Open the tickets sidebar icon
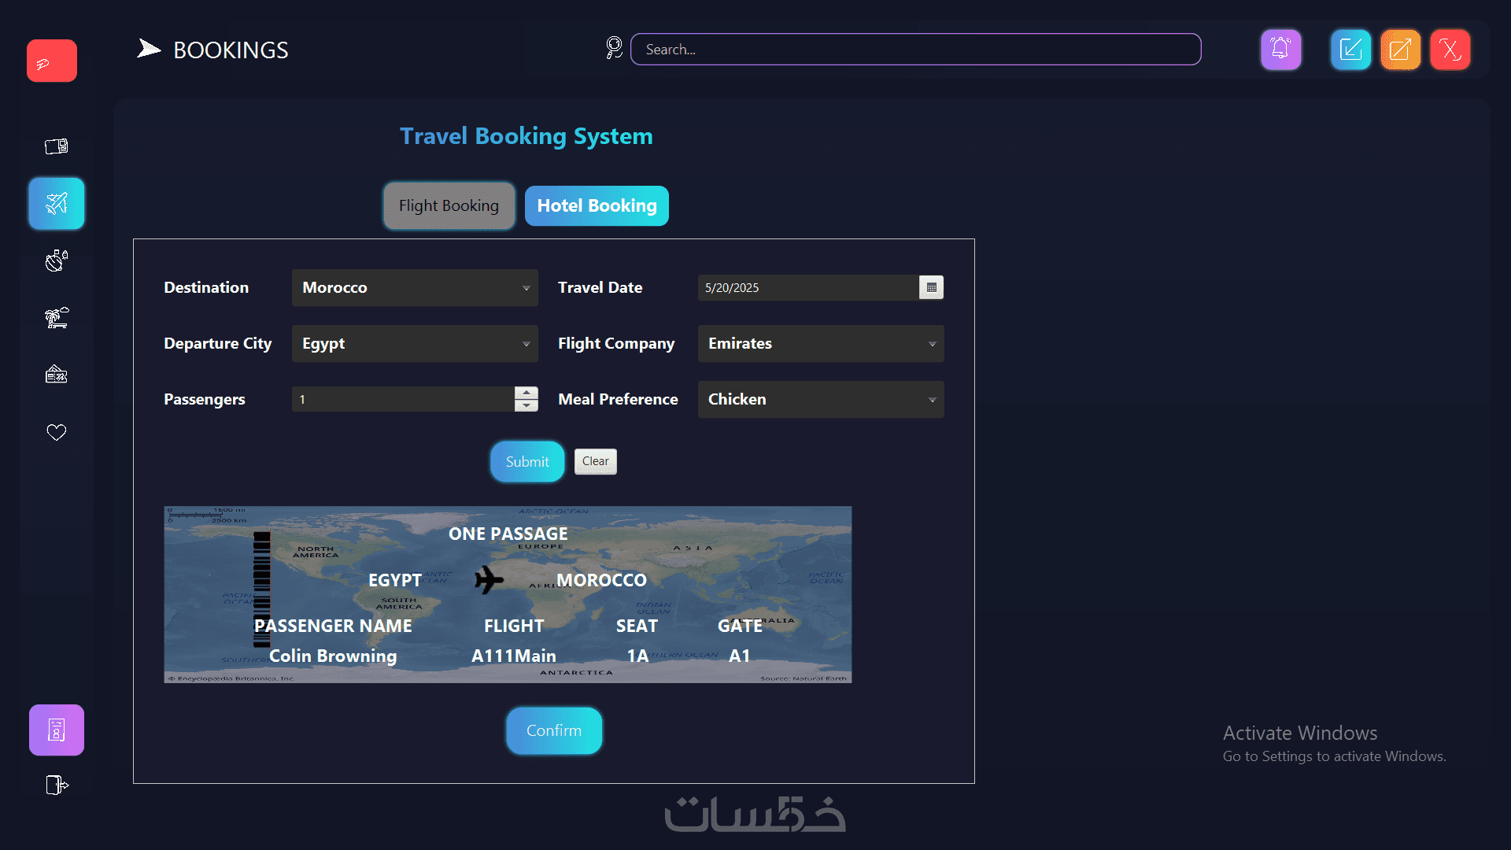1511x850 pixels. point(56,375)
